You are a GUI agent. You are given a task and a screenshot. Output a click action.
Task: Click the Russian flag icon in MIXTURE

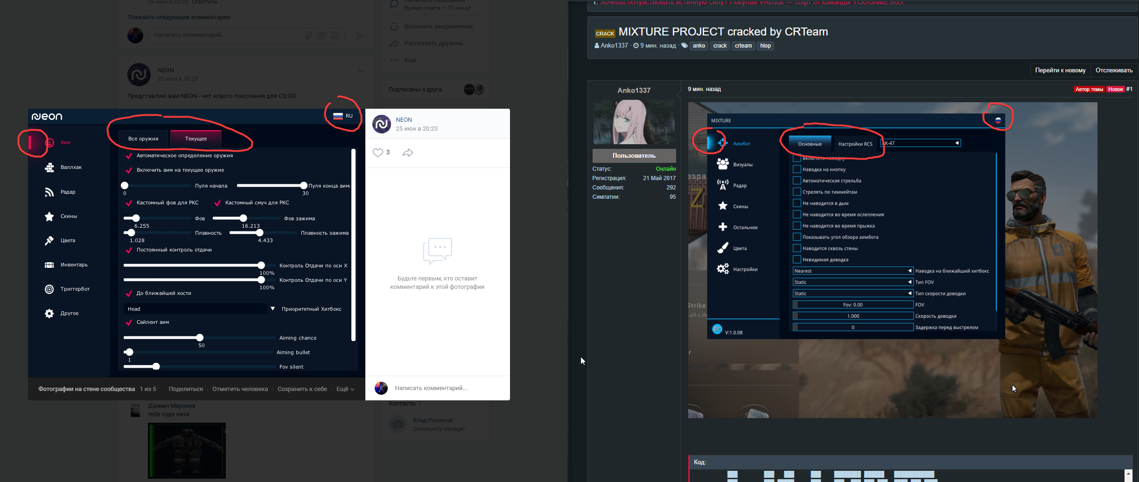(998, 120)
